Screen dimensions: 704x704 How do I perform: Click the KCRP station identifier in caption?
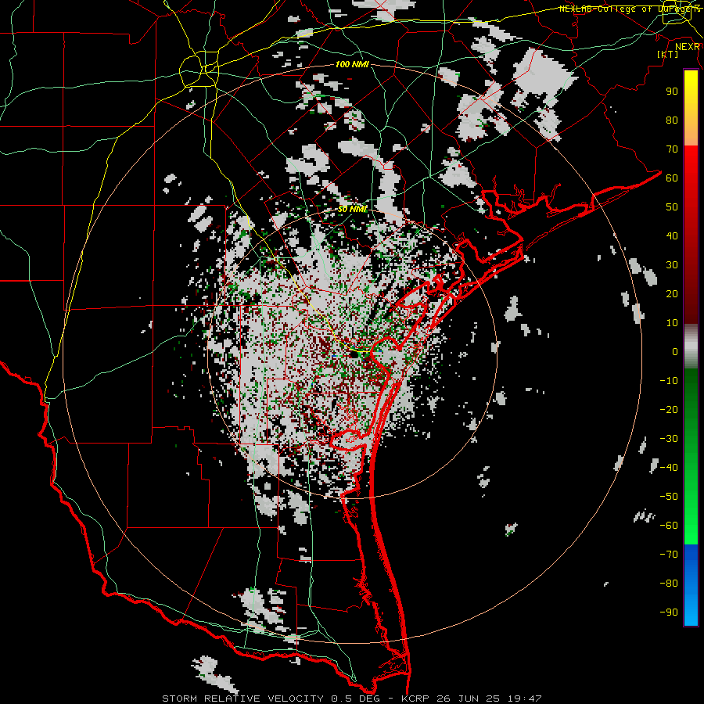[x=415, y=699]
